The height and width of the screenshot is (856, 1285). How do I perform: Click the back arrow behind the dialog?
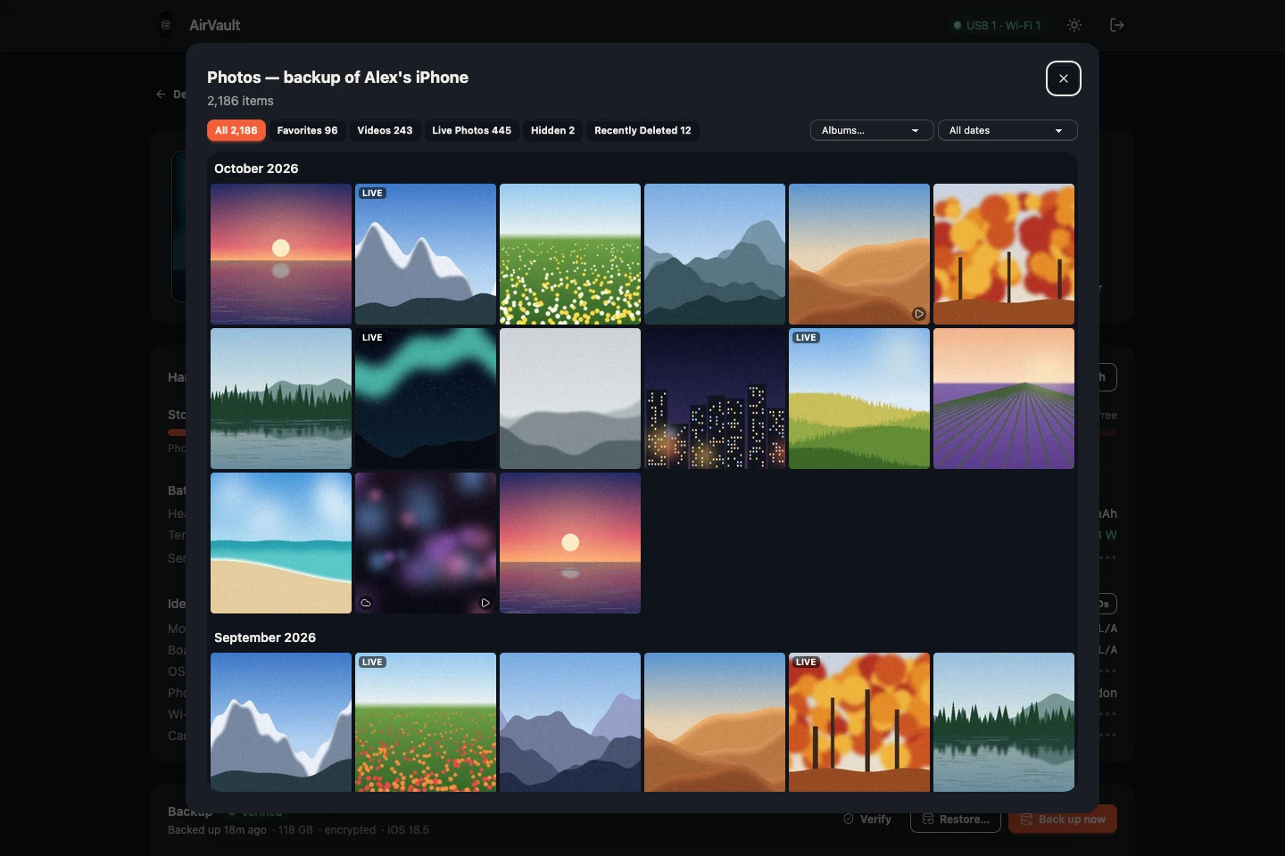(161, 94)
